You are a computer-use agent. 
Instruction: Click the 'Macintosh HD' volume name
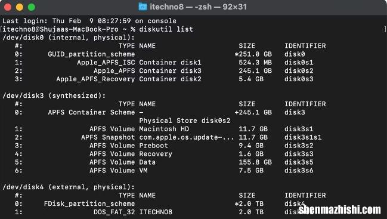164,129
